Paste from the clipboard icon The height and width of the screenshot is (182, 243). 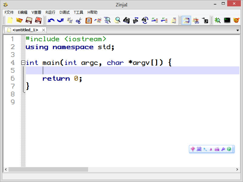(89, 20)
